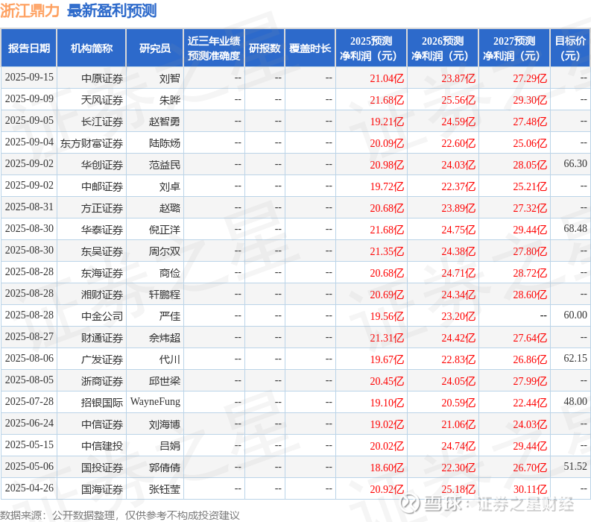Click researcher name 刘智
591x522 pixels.
tap(170, 78)
